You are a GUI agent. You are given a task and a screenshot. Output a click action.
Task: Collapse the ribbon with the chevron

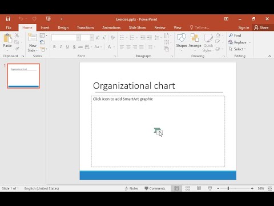[269, 56]
